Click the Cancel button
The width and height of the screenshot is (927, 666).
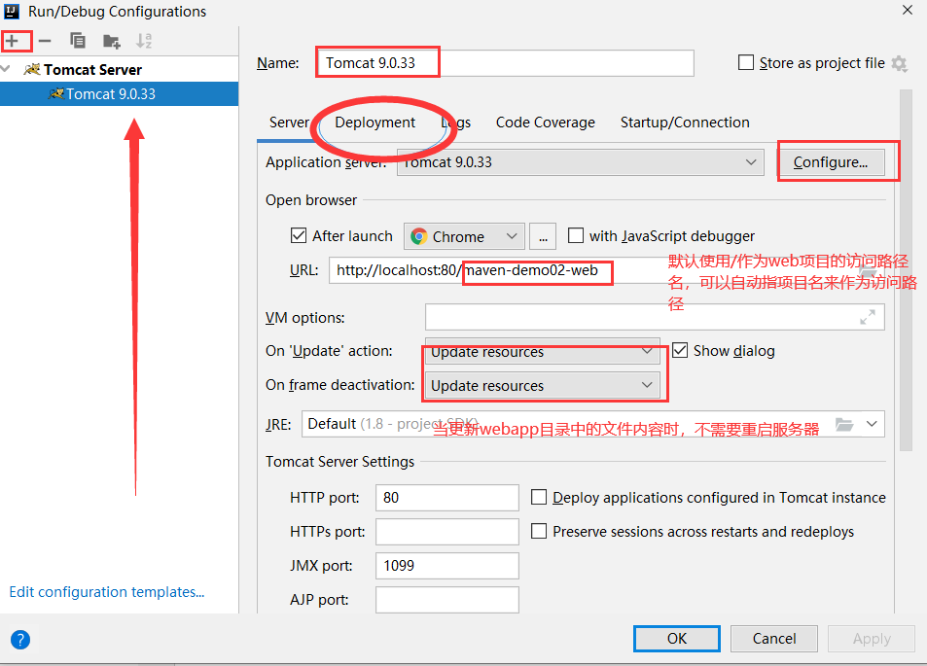(x=774, y=639)
